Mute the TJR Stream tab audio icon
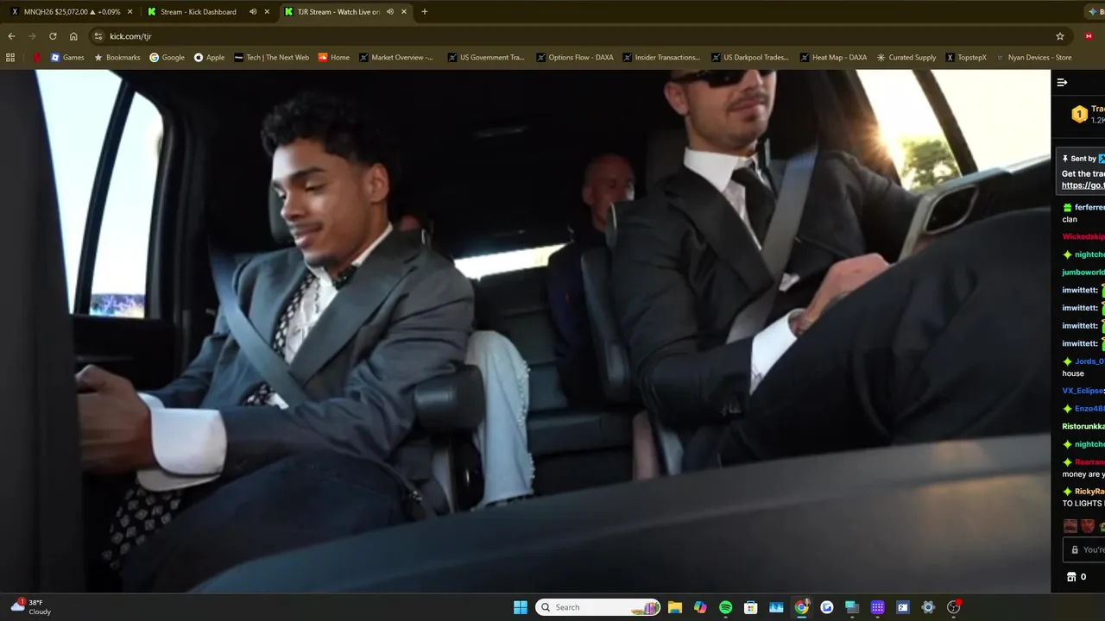Image resolution: width=1105 pixels, height=621 pixels. pyautogui.click(x=390, y=12)
